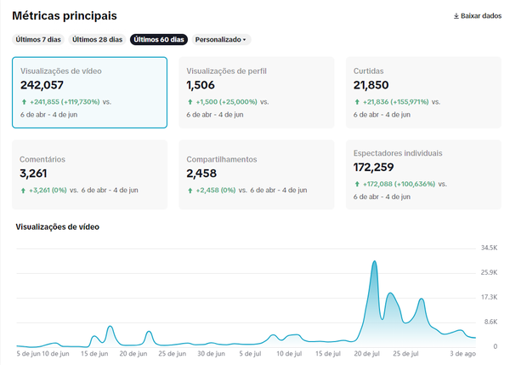
Task: Click green up arrow in Espectadores individuais card
Action: pos(356,183)
